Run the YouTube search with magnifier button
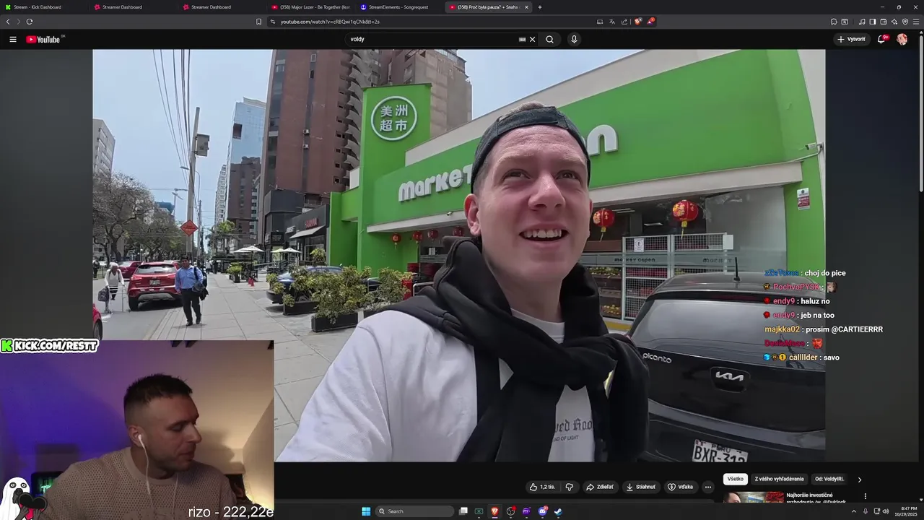This screenshot has height=520, width=924. [x=549, y=40]
